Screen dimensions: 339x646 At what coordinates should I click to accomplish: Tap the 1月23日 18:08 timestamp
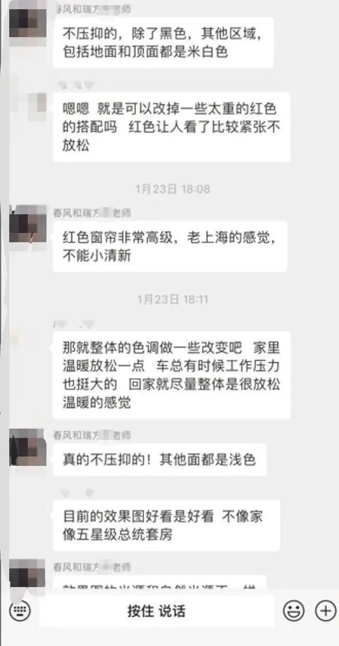click(173, 189)
